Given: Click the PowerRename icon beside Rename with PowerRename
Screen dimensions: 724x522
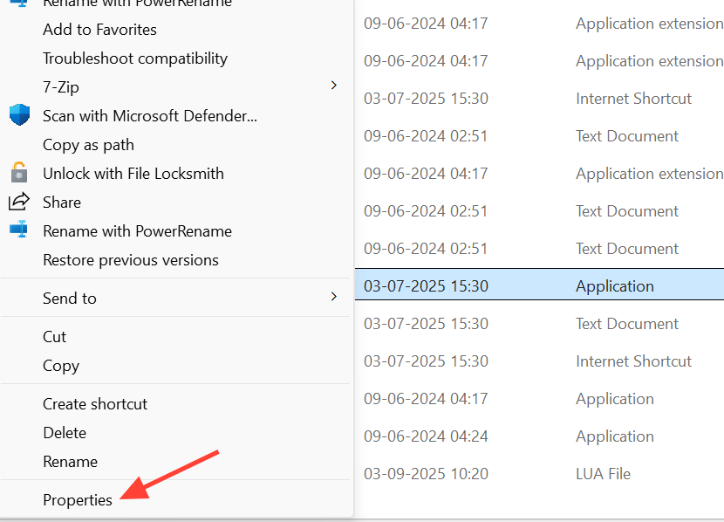Looking at the screenshot, I should click(x=19, y=230).
